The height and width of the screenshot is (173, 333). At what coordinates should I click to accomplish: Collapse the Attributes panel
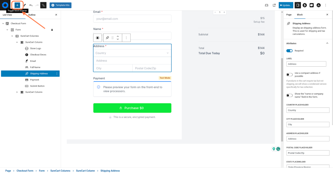point(327,43)
